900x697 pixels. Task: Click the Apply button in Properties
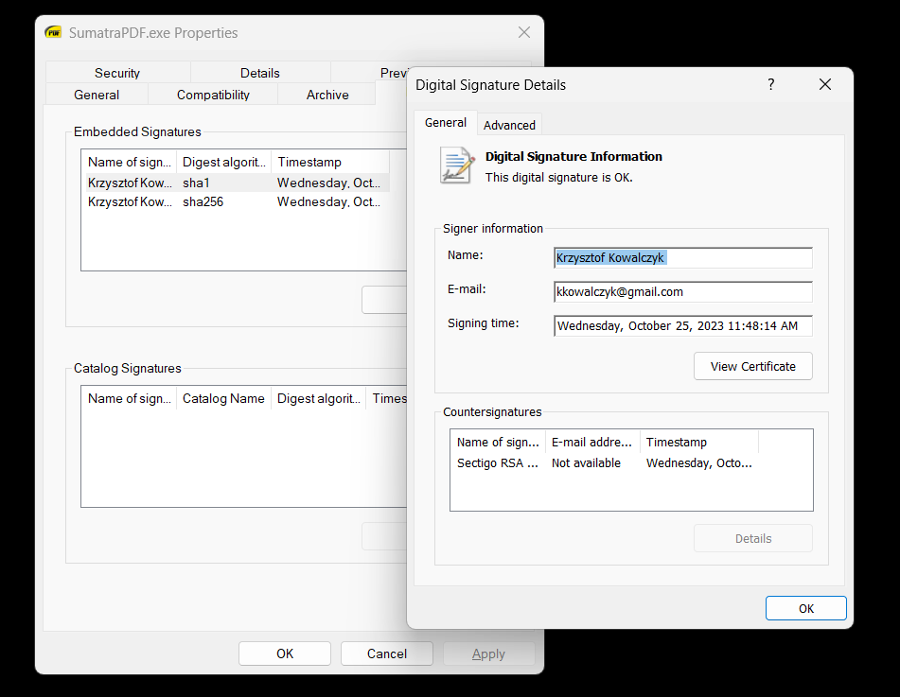point(488,653)
